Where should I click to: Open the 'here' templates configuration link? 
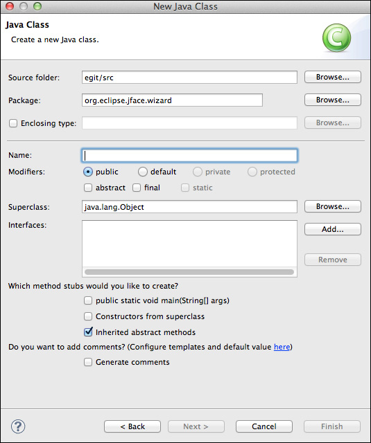pos(282,347)
